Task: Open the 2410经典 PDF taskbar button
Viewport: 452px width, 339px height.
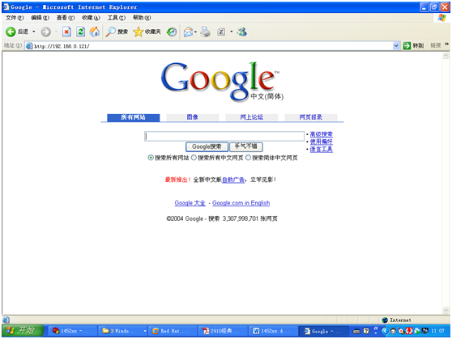Action: (x=223, y=331)
